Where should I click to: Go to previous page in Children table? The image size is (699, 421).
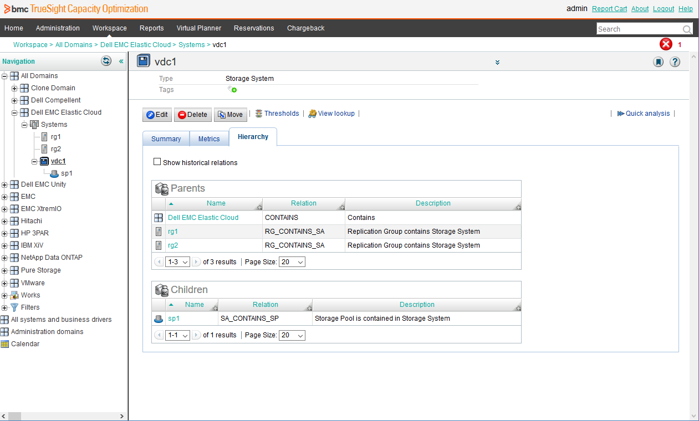[x=159, y=335]
